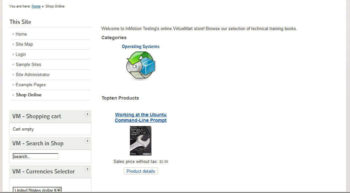Screen dimensions: 350x193
Task: Toggle the VM Search in Shop panel
Action: pyautogui.click(x=87, y=141)
